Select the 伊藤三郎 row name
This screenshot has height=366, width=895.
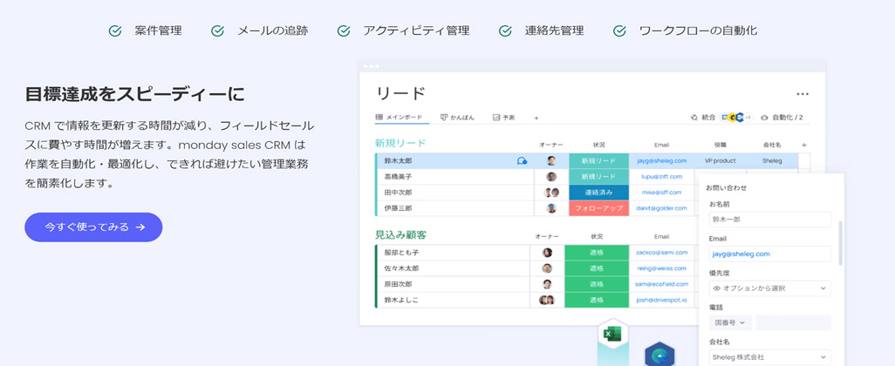point(398,208)
